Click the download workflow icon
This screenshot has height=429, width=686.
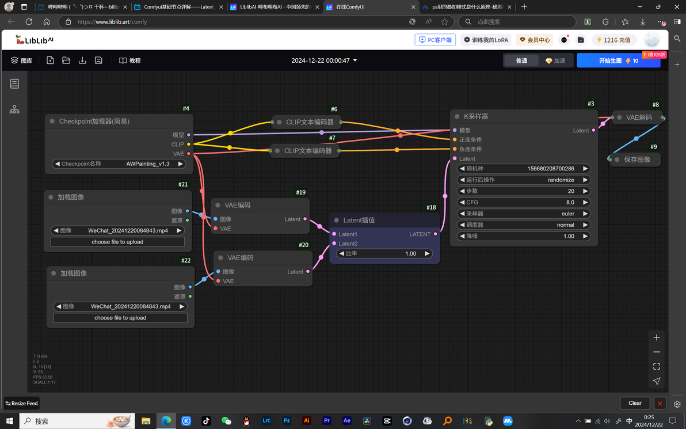(82, 60)
